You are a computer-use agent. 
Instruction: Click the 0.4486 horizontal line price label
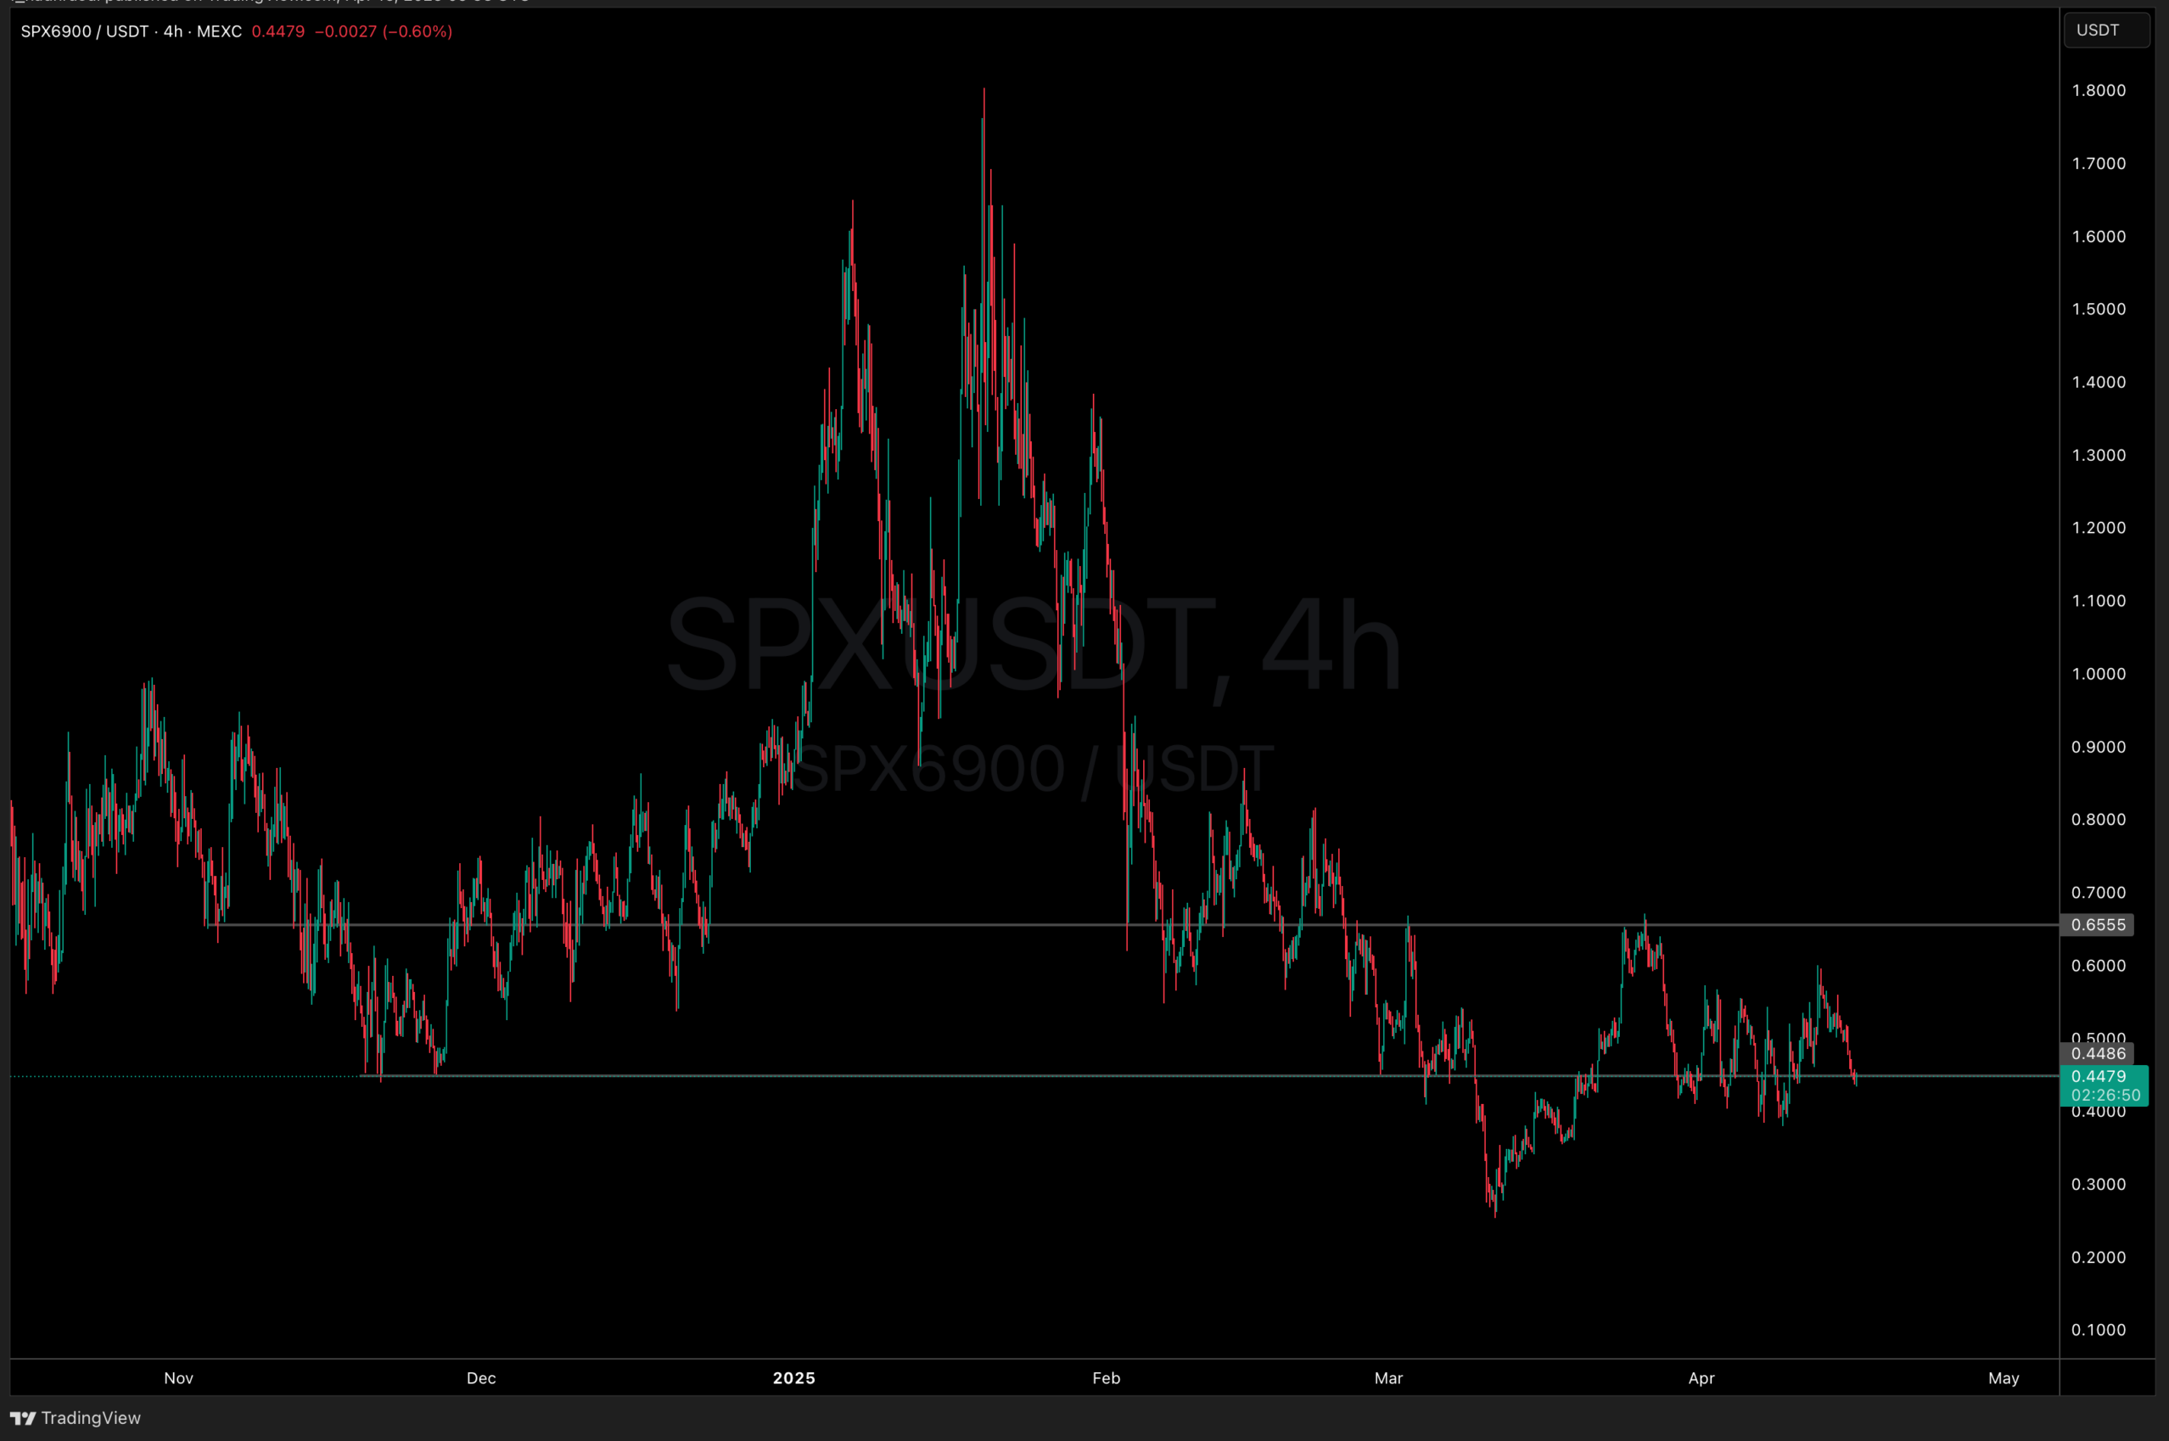(x=2099, y=1053)
